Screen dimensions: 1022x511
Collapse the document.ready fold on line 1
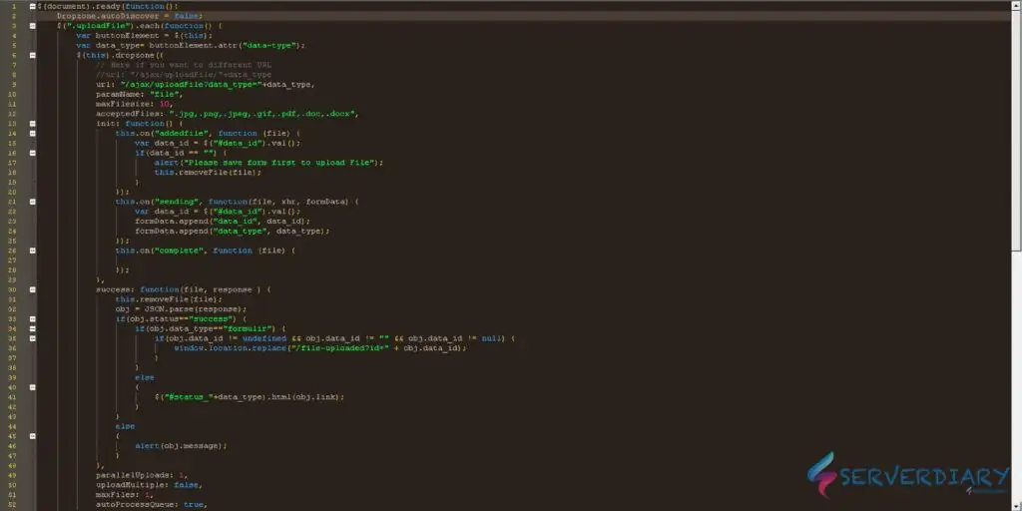coord(33,6)
